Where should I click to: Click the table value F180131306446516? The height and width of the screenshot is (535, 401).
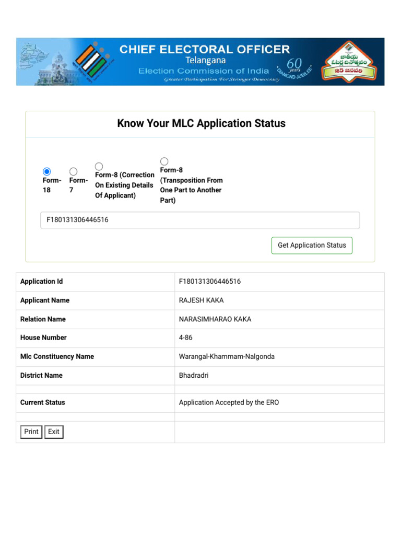210,282
